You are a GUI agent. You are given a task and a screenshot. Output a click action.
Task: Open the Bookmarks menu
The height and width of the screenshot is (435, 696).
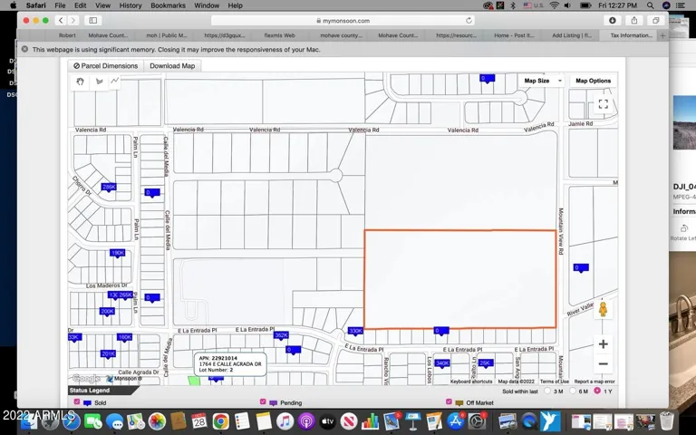[x=168, y=5]
